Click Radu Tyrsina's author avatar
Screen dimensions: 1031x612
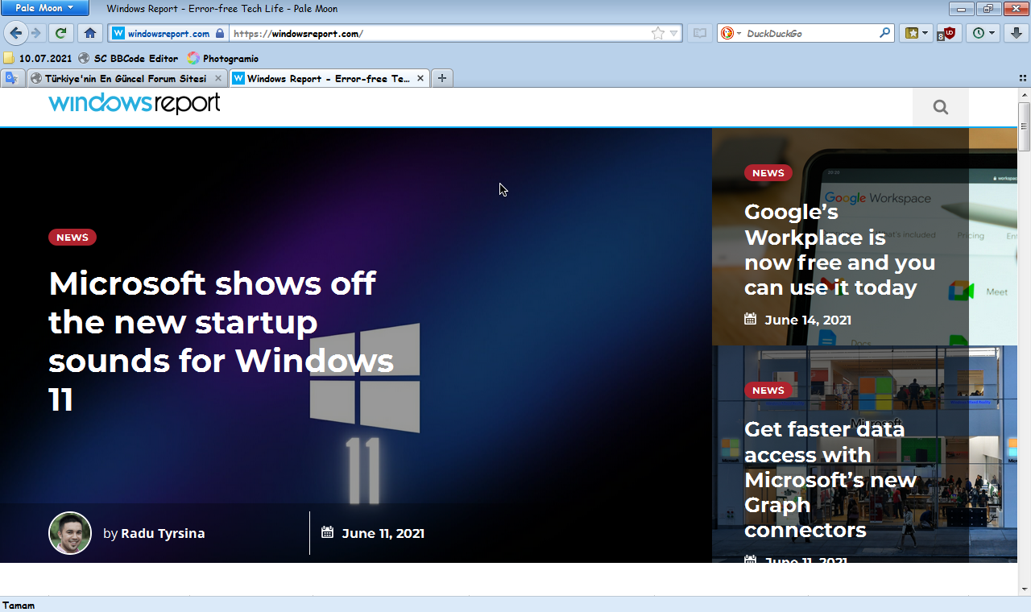[x=70, y=533]
